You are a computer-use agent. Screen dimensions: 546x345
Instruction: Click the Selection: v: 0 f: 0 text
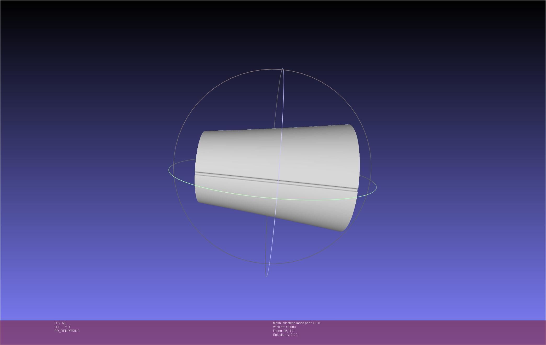click(285, 335)
